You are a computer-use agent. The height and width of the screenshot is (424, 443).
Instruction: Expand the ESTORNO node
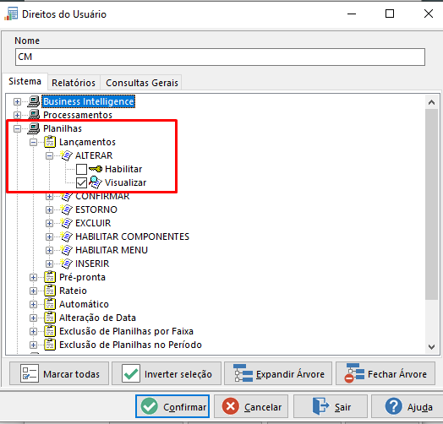[x=49, y=209]
